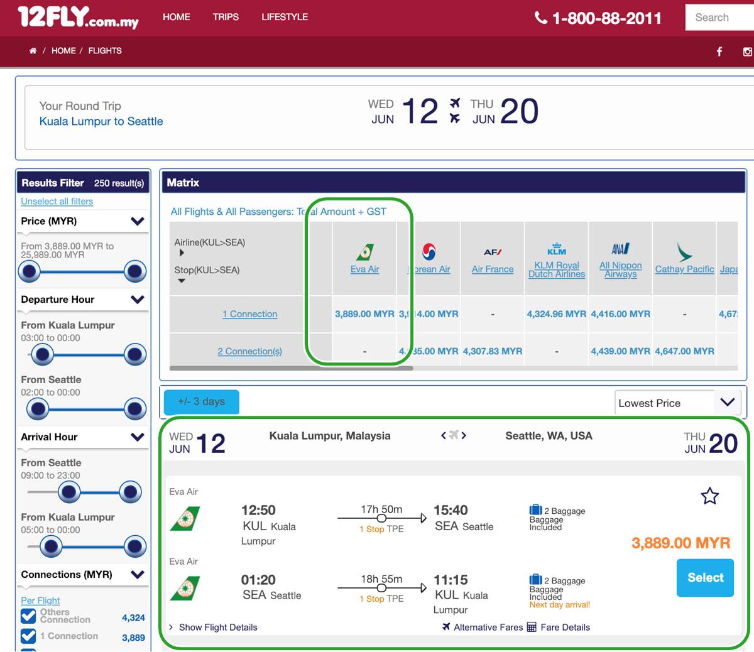The image size is (754, 652).
Task: Click outbound Eva Air logo at 12:50 flight
Action: tap(185, 518)
